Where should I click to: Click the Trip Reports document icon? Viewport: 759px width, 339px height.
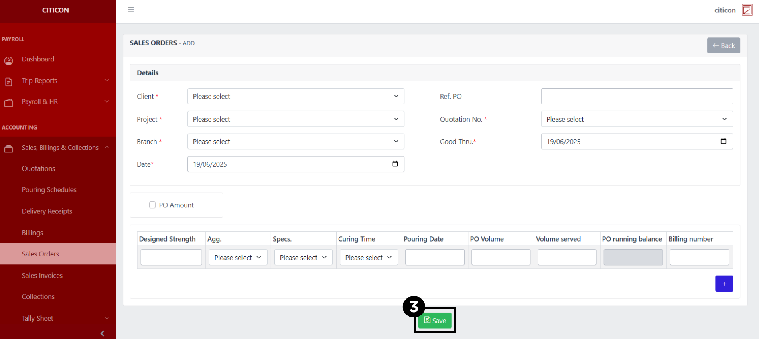coord(9,82)
